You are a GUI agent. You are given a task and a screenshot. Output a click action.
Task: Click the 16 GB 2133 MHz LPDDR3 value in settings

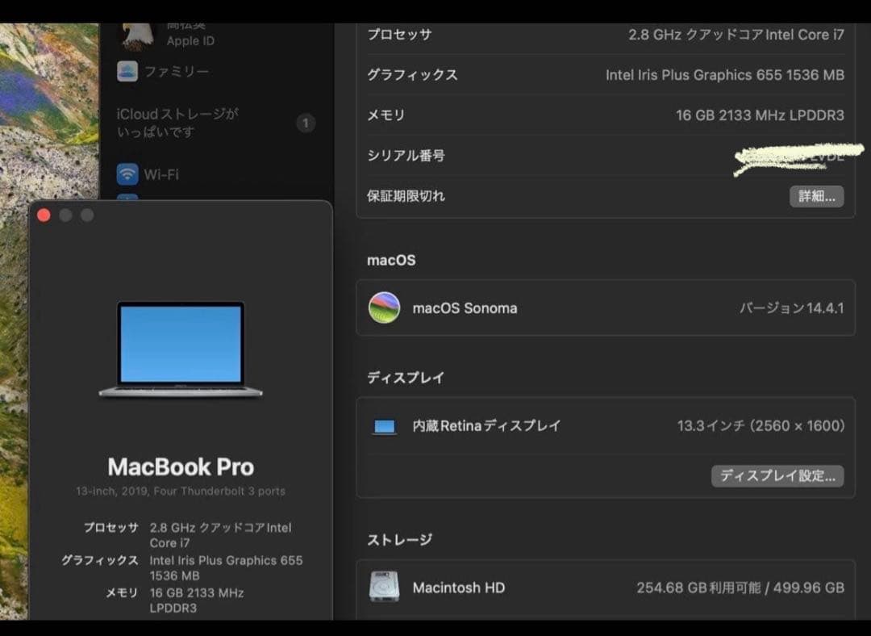(x=760, y=115)
